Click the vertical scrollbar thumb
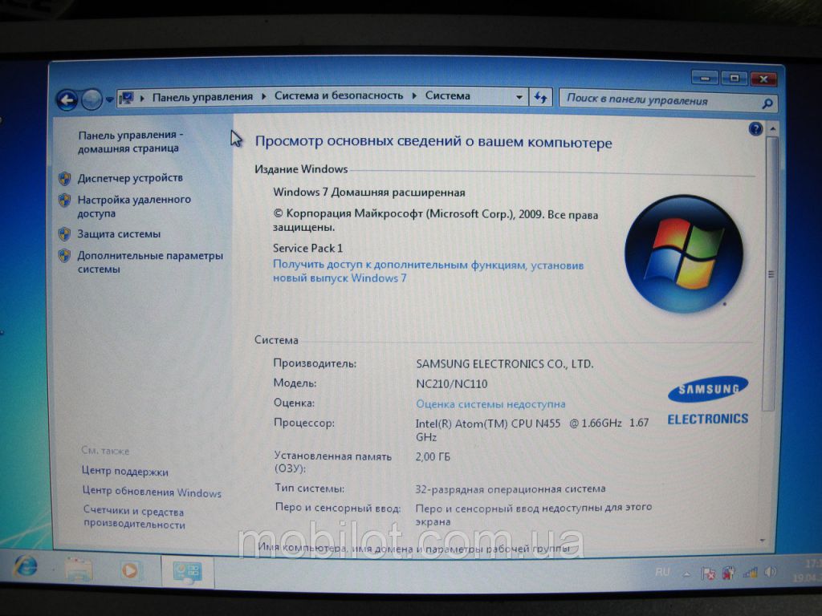 coord(771,274)
